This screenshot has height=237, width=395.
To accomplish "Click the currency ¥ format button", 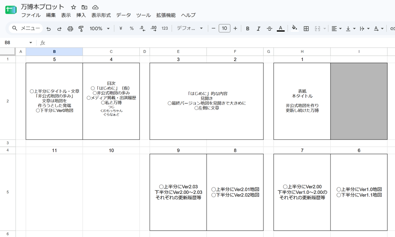I will (120, 29).
